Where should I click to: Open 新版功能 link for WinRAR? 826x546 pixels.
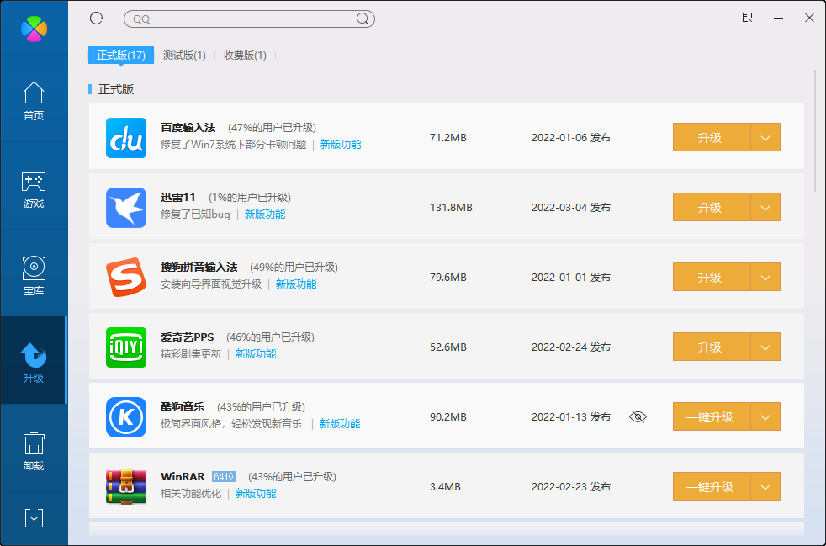(256, 493)
